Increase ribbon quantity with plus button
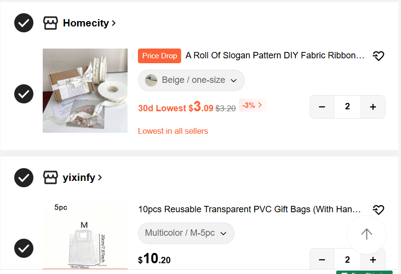 coord(373,107)
